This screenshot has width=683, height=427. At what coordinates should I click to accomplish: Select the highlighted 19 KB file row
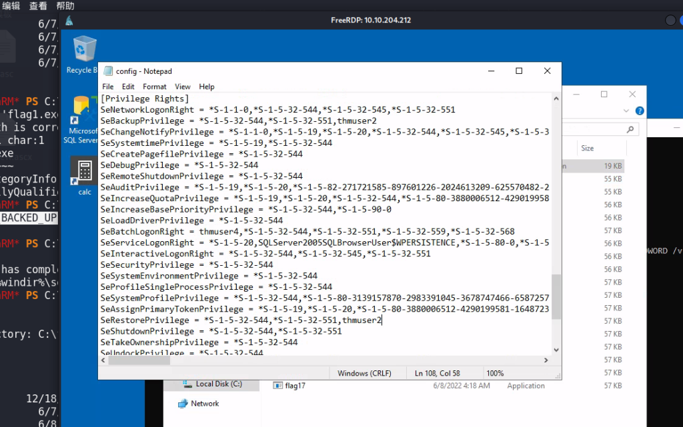click(593, 166)
